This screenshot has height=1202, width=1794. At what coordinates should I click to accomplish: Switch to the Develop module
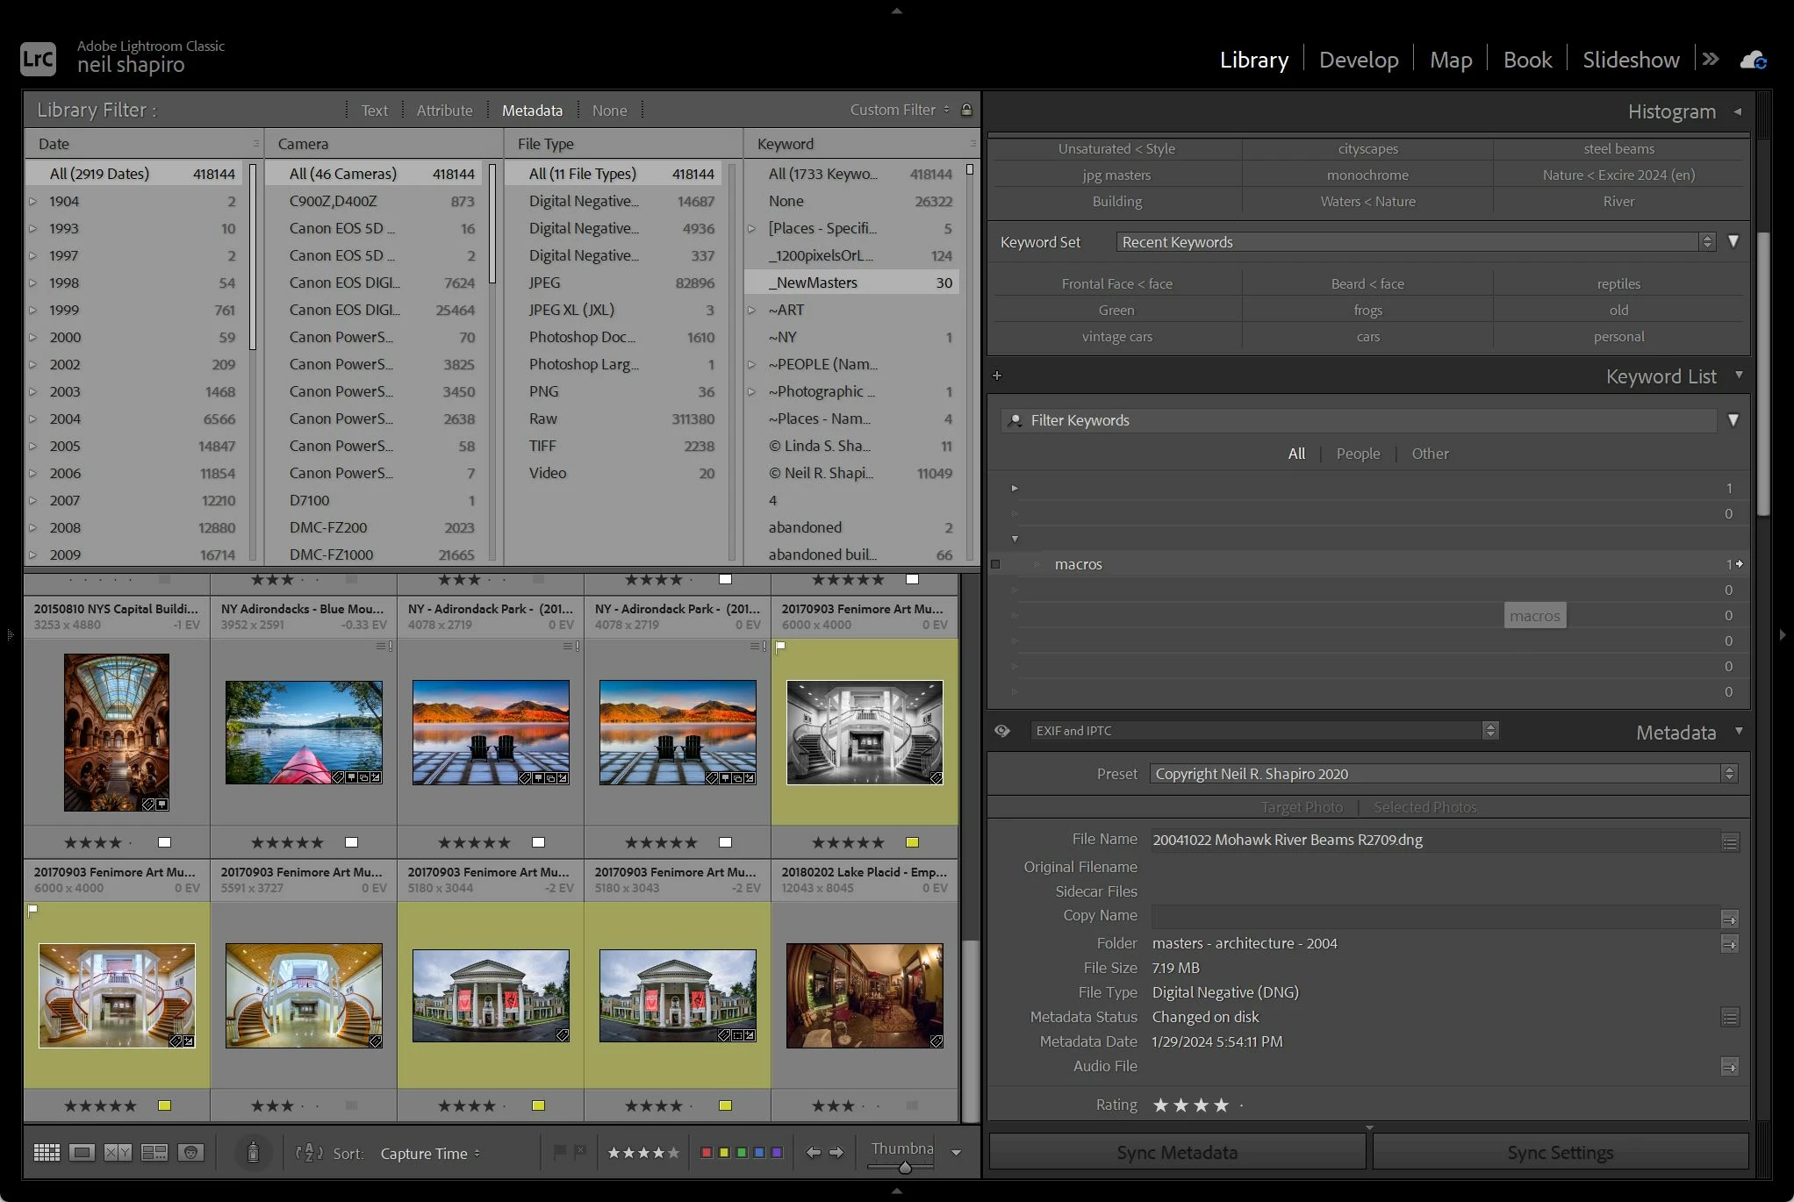tap(1358, 60)
